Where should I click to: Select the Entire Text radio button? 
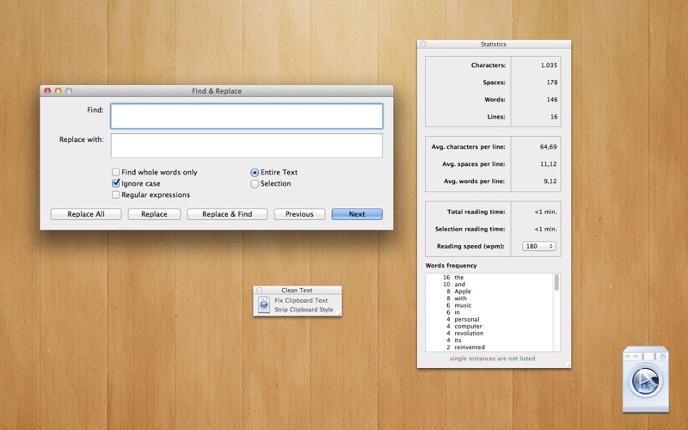255,173
